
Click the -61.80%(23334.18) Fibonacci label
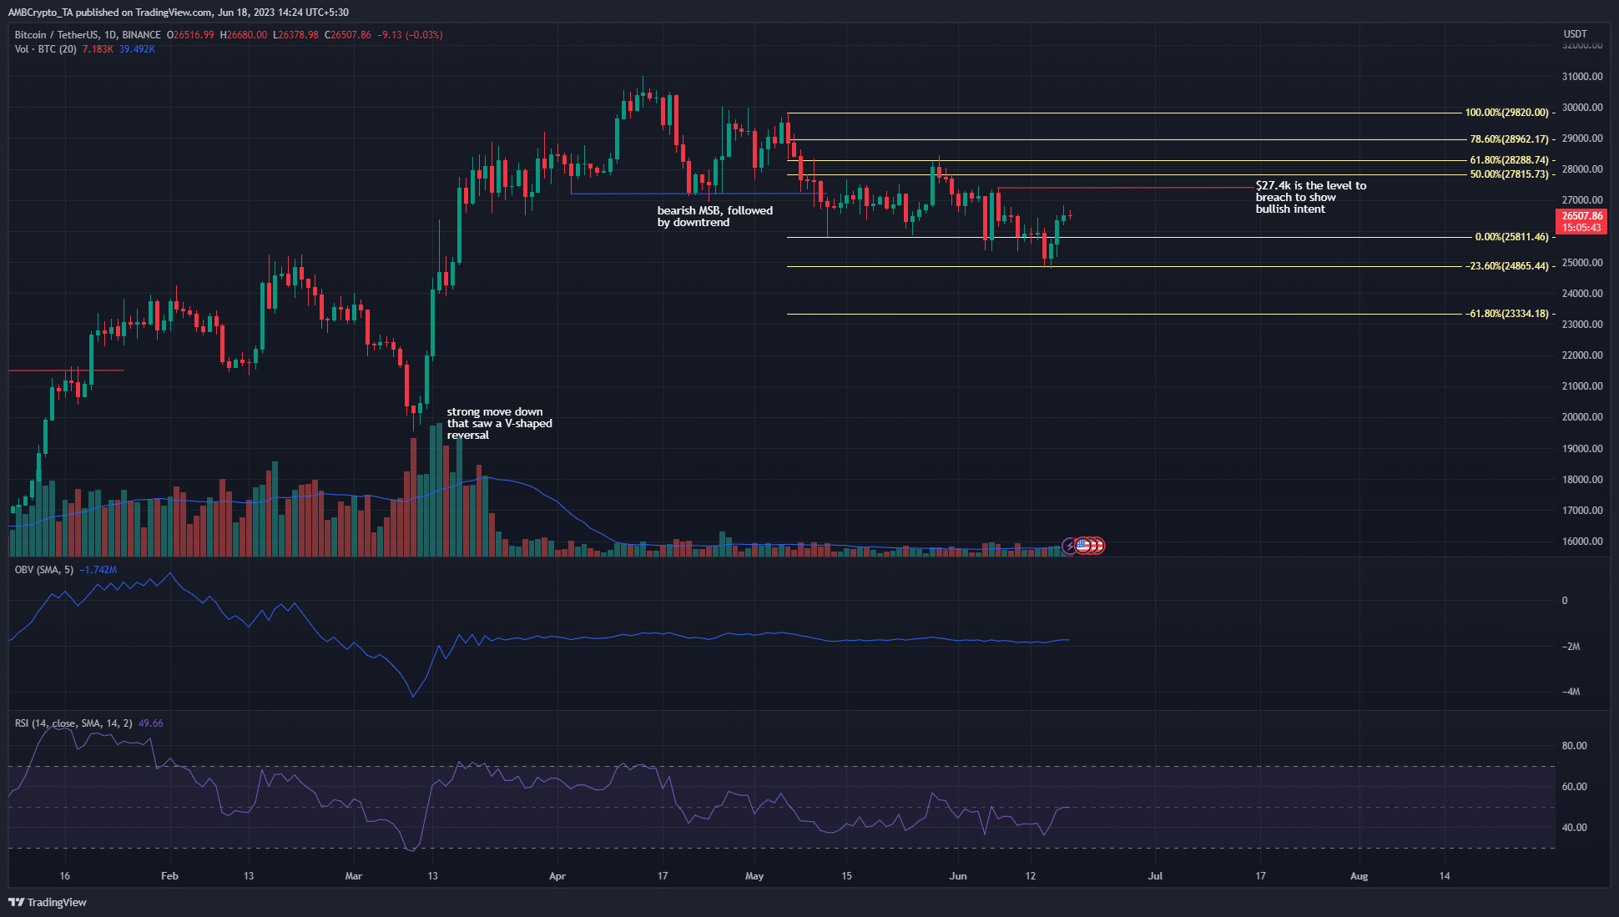tap(1506, 314)
